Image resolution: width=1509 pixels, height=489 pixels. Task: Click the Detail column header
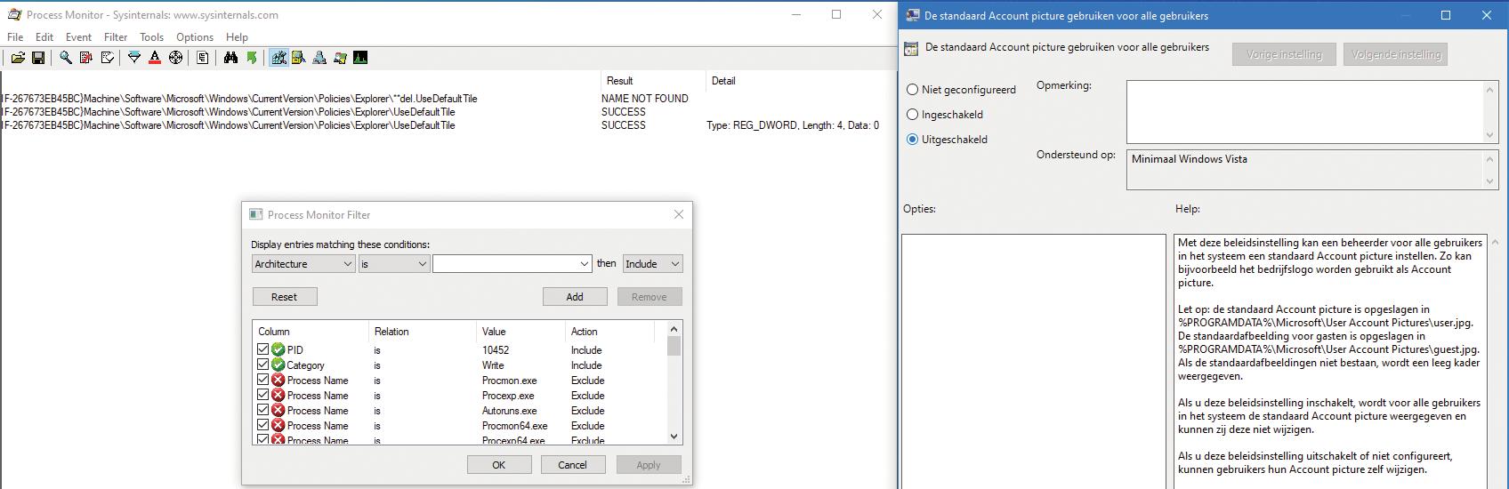(723, 81)
